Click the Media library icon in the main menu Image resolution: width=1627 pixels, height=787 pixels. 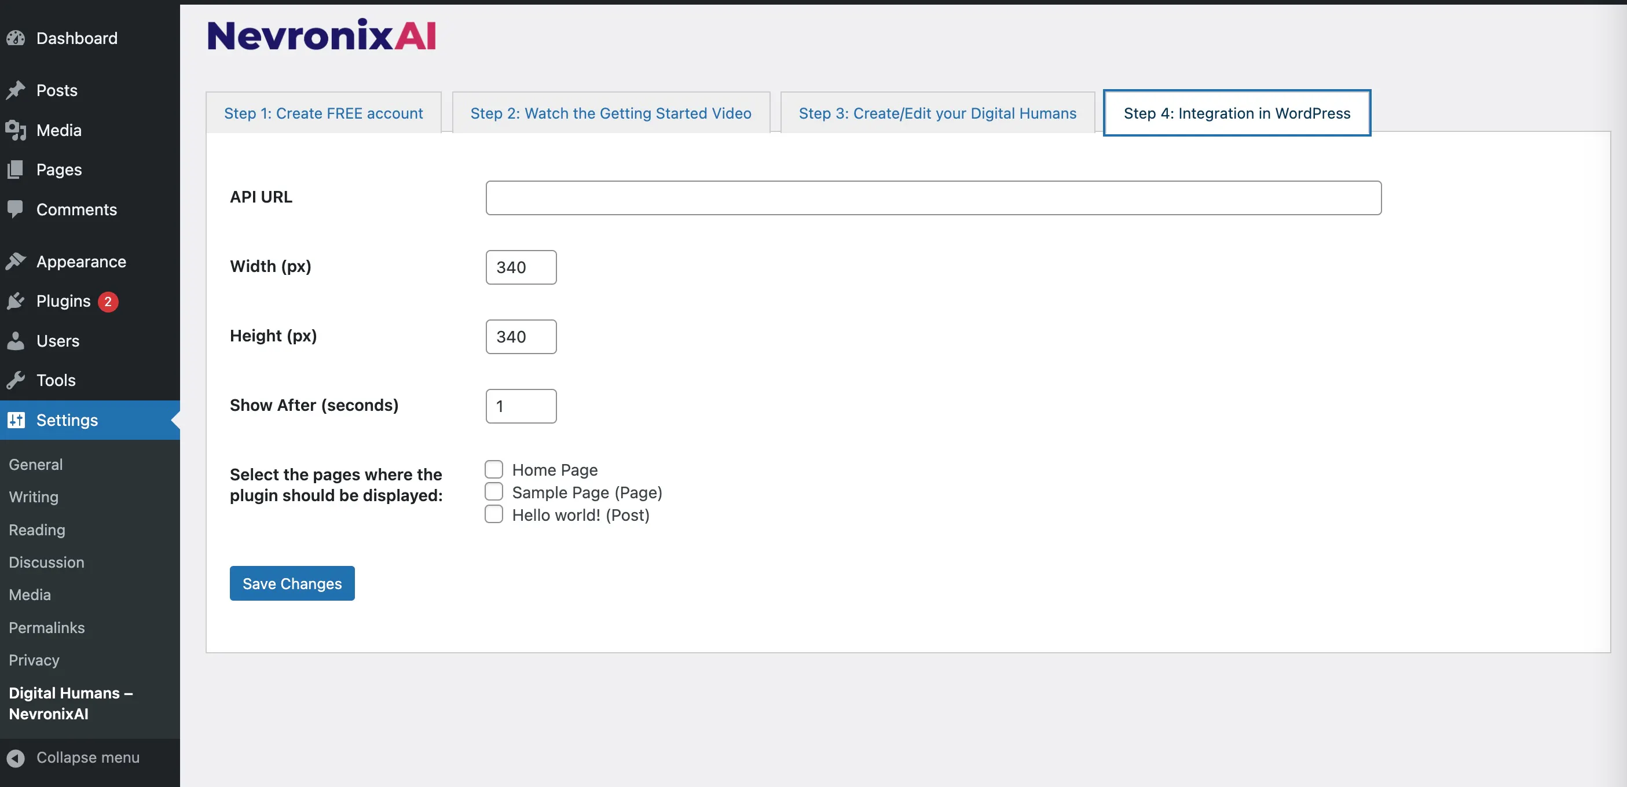[16, 130]
